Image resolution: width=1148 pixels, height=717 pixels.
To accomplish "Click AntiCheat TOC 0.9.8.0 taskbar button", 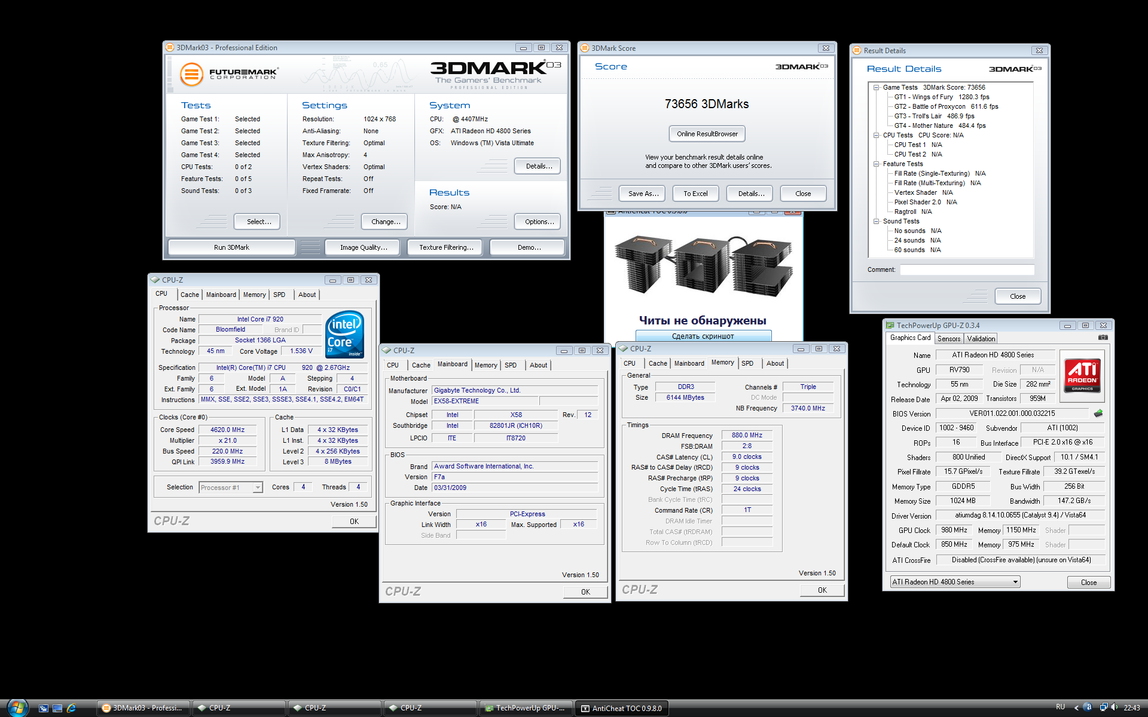I will [x=622, y=708].
